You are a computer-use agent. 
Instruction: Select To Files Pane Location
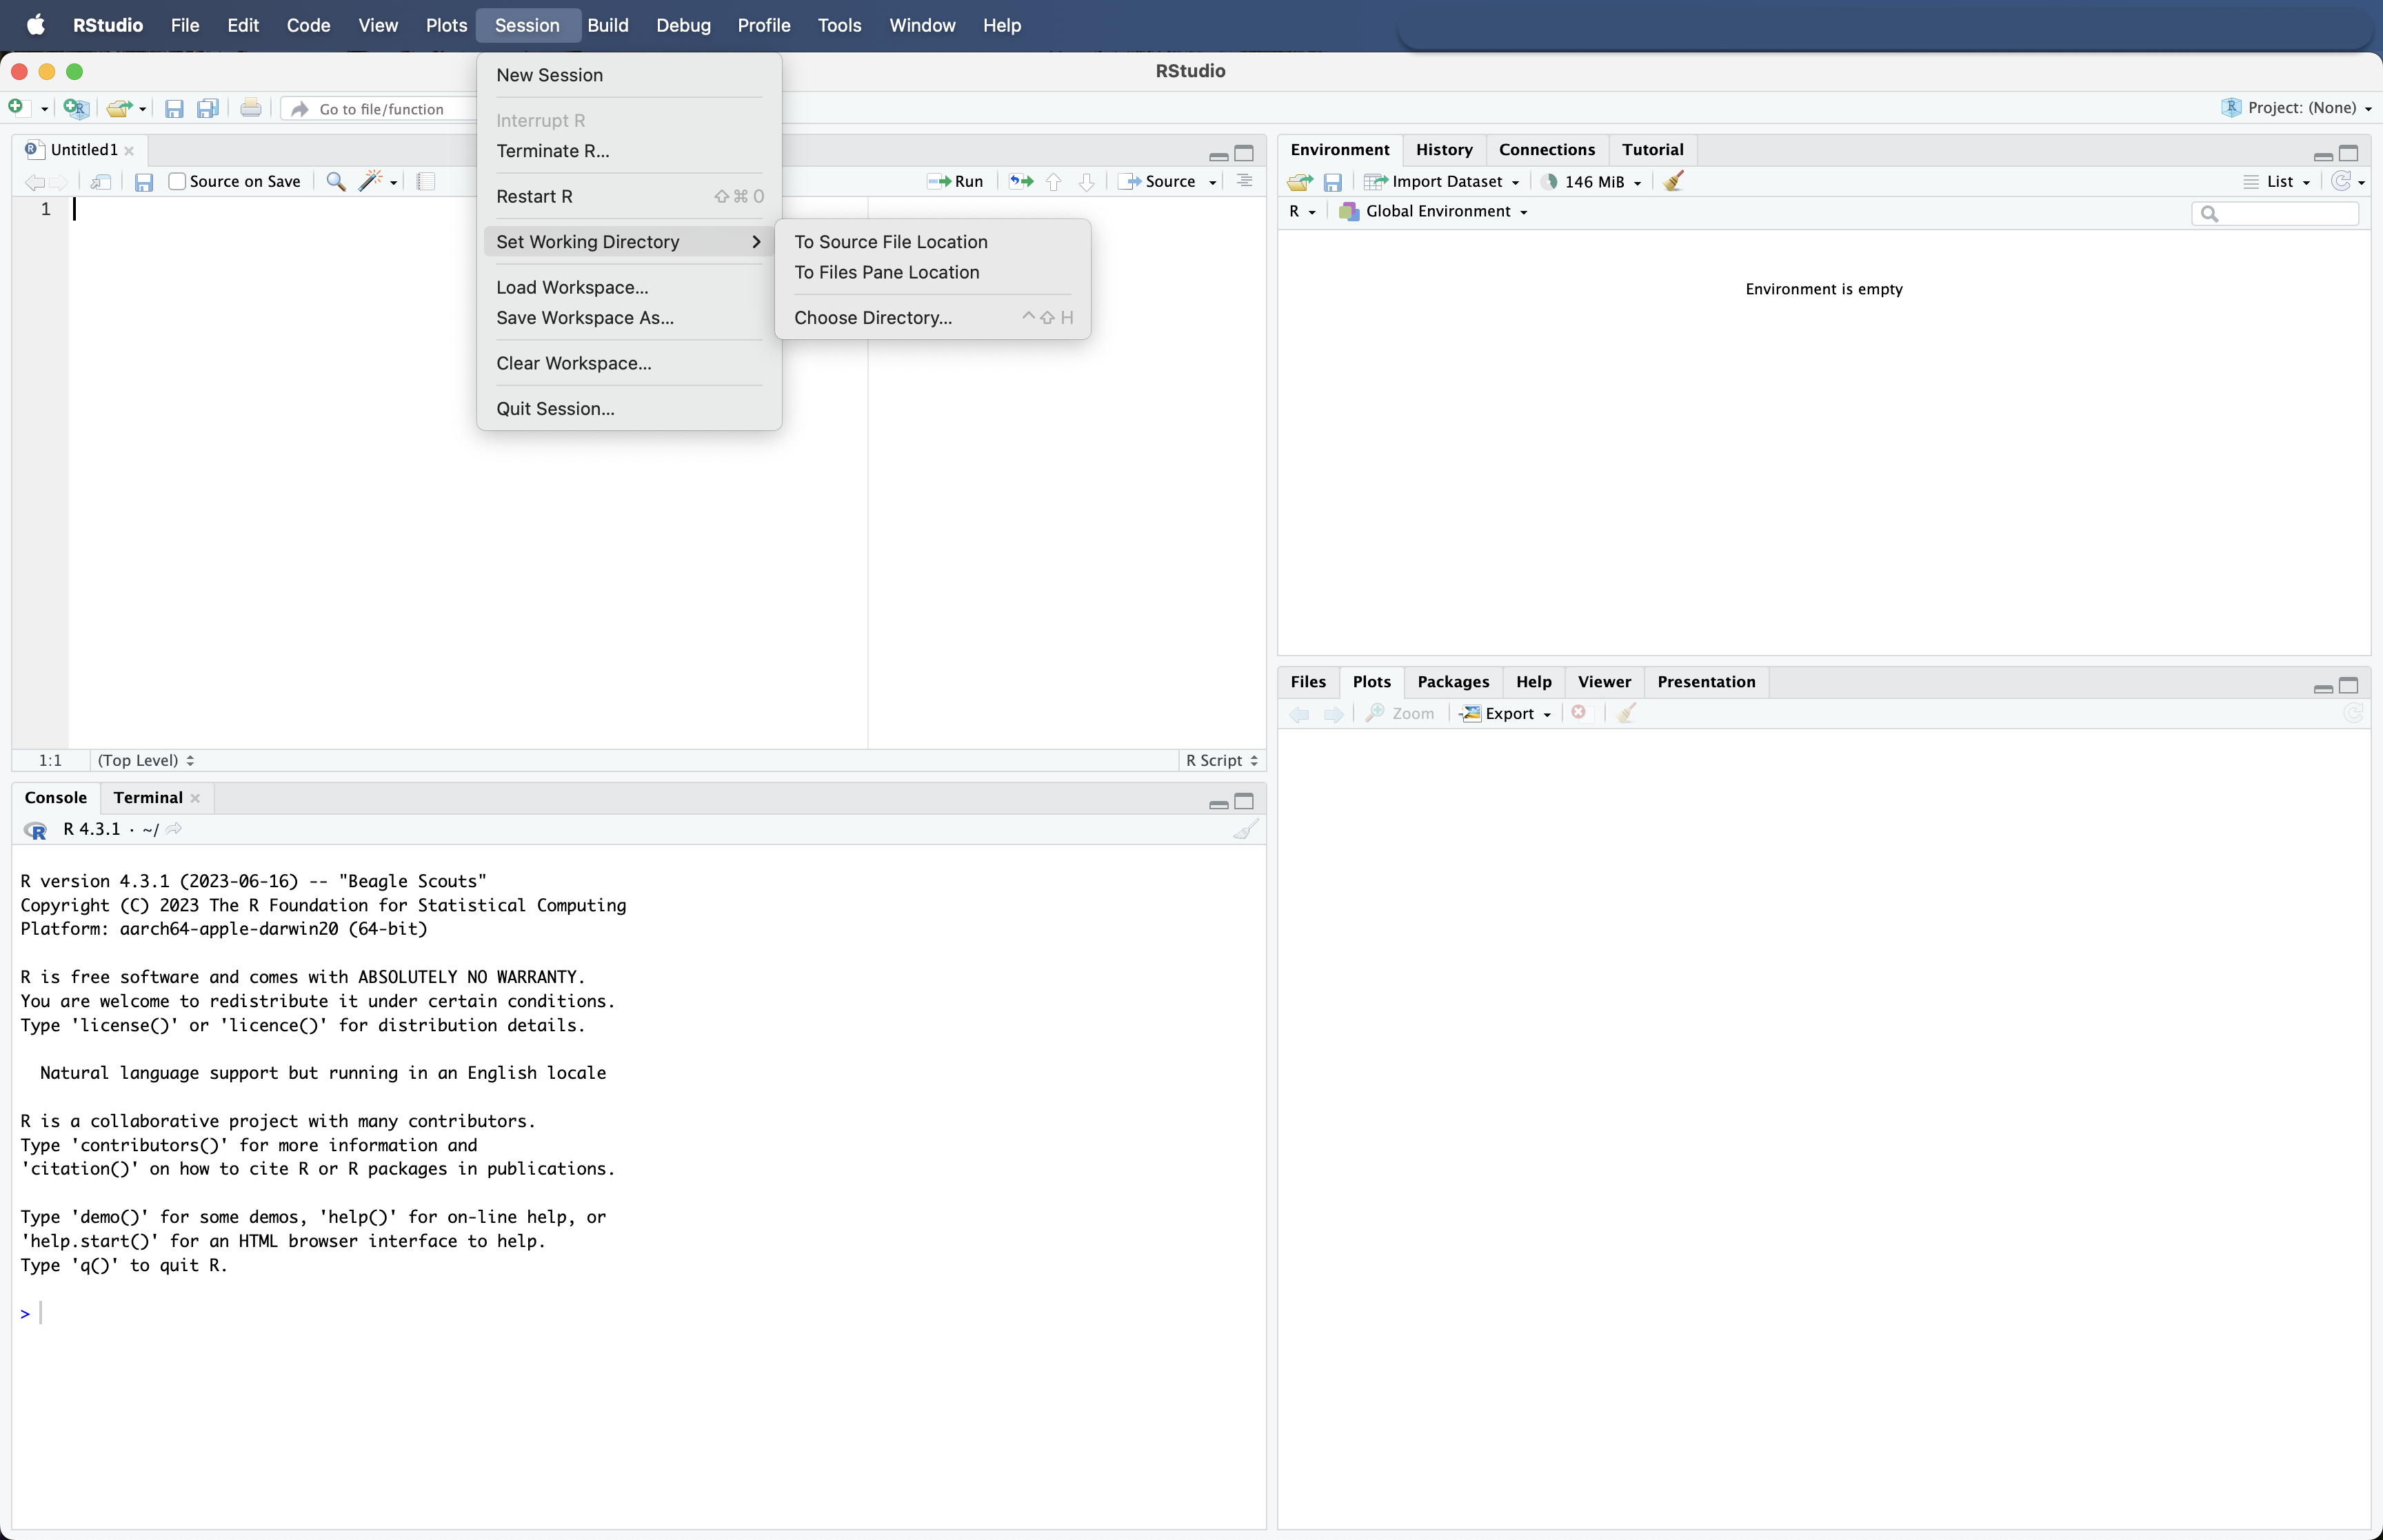[932, 272]
